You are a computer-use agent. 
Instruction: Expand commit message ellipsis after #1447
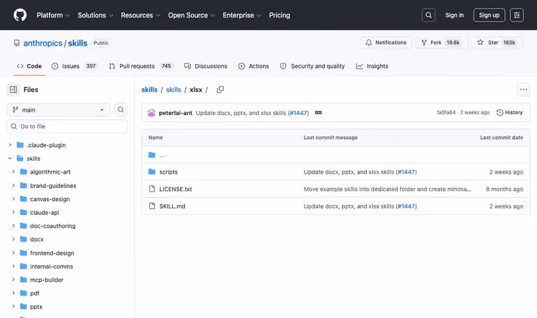(x=318, y=113)
